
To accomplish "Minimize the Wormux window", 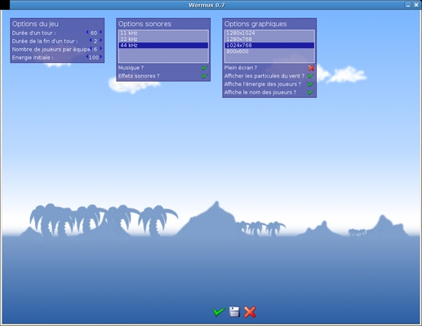I will pos(408,5).
